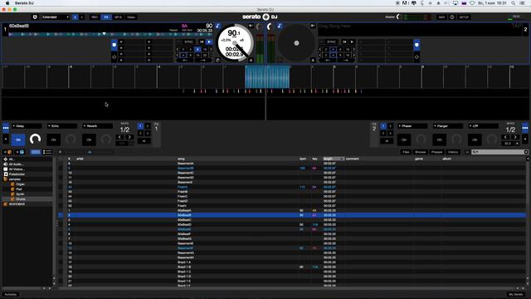Toggle the REC panel button
This screenshot has width=531, height=299.
click(x=95, y=17)
